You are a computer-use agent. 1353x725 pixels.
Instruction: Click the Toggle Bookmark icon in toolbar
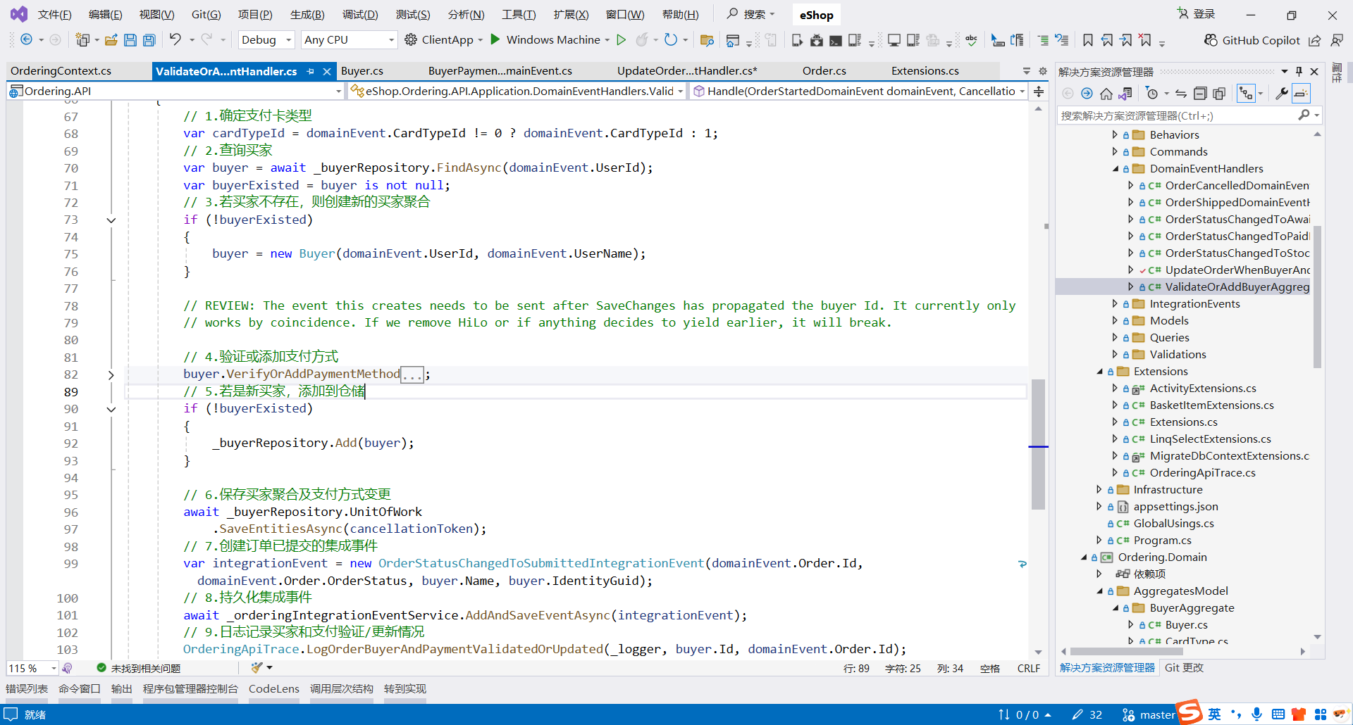pyautogui.click(x=1088, y=40)
